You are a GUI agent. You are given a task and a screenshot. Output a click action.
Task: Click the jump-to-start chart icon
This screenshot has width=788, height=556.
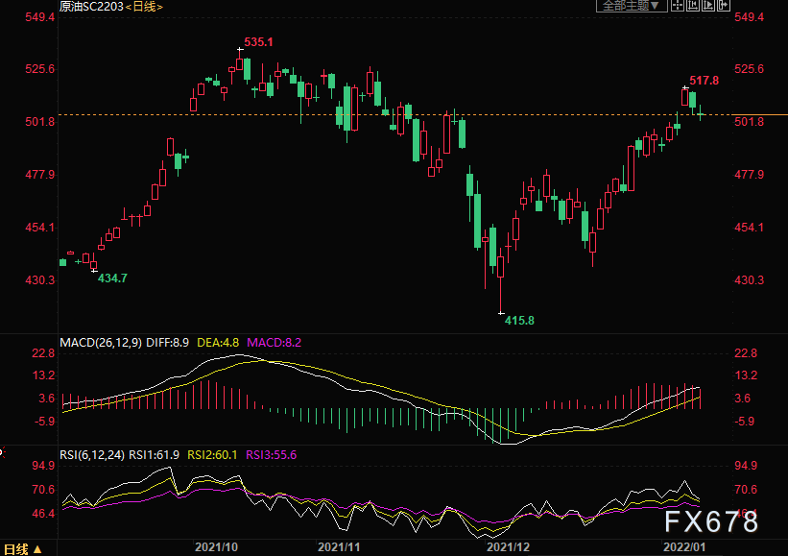tap(693, 6)
